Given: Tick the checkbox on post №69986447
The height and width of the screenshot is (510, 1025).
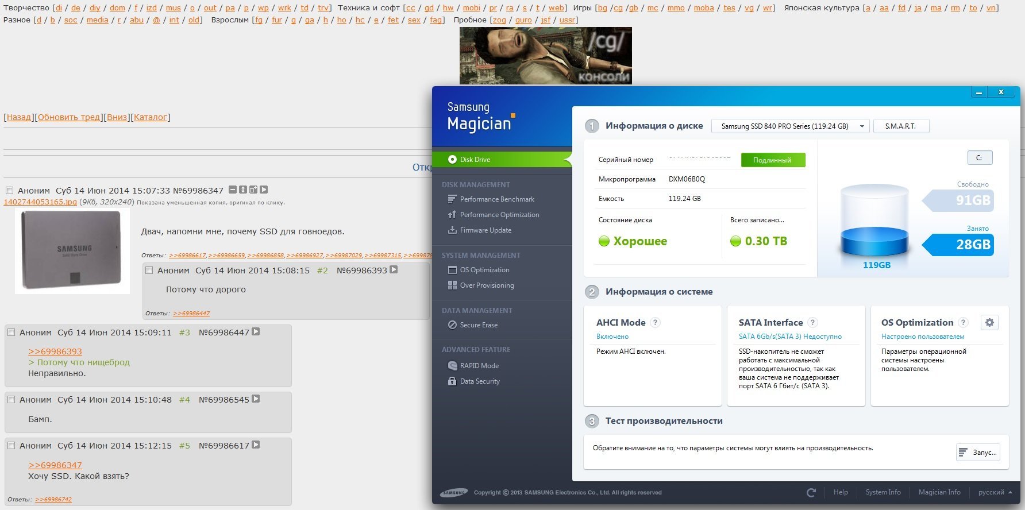Looking at the screenshot, I should point(11,333).
